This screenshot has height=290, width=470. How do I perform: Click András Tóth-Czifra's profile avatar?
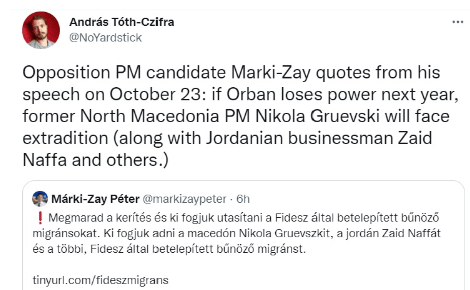(41, 30)
